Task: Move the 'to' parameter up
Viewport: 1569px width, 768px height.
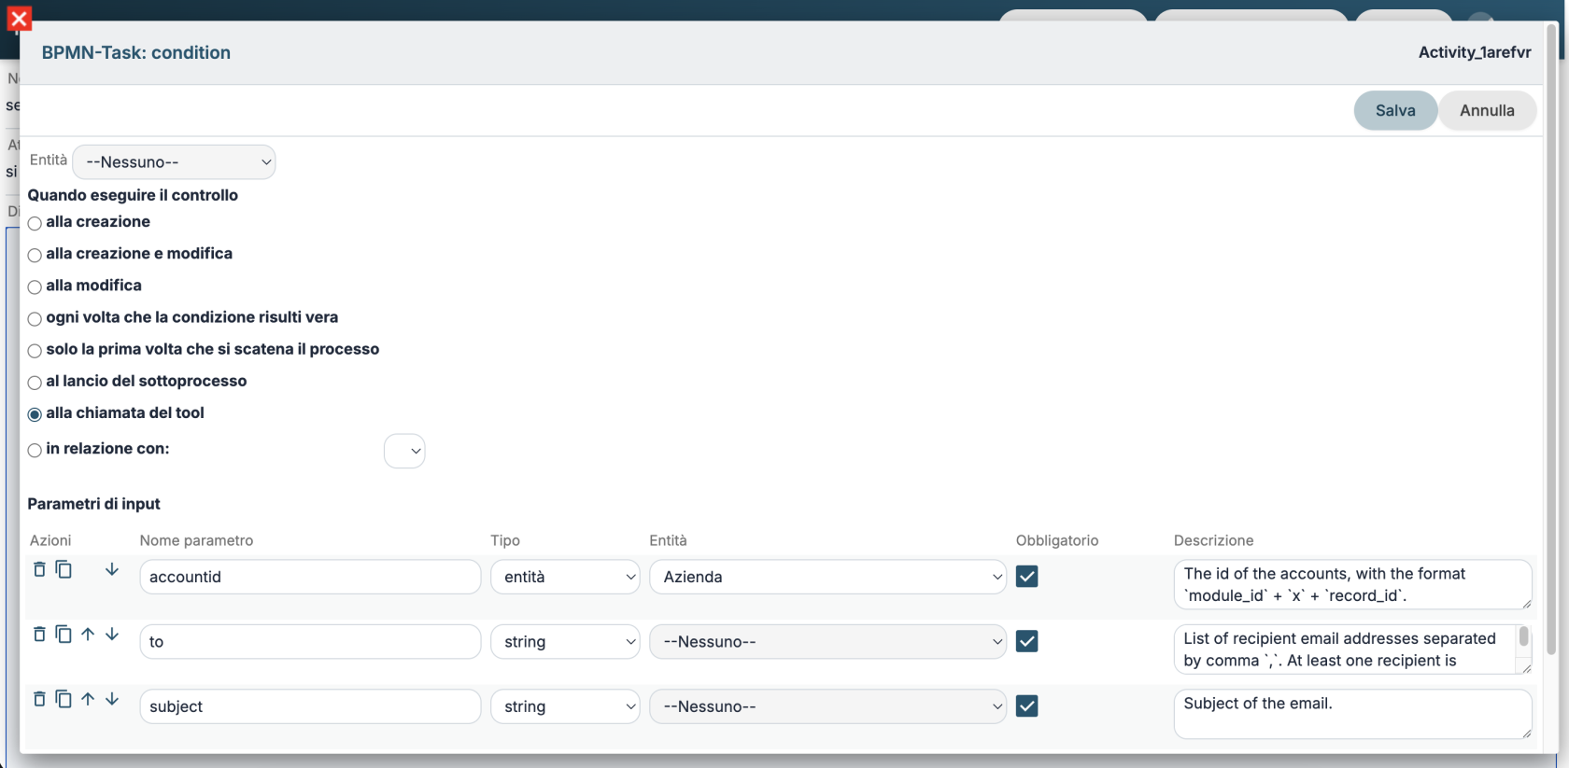Action: pos(88,635)
